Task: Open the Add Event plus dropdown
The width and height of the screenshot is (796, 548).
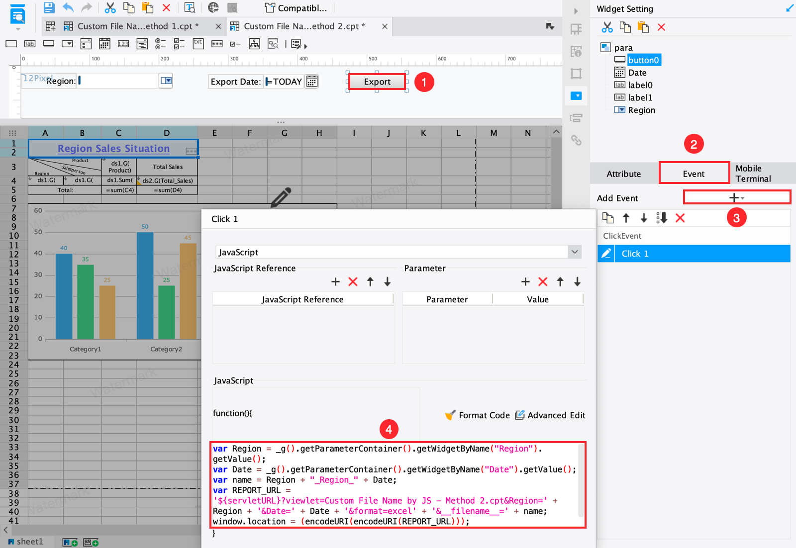Action: click(736, 197)
